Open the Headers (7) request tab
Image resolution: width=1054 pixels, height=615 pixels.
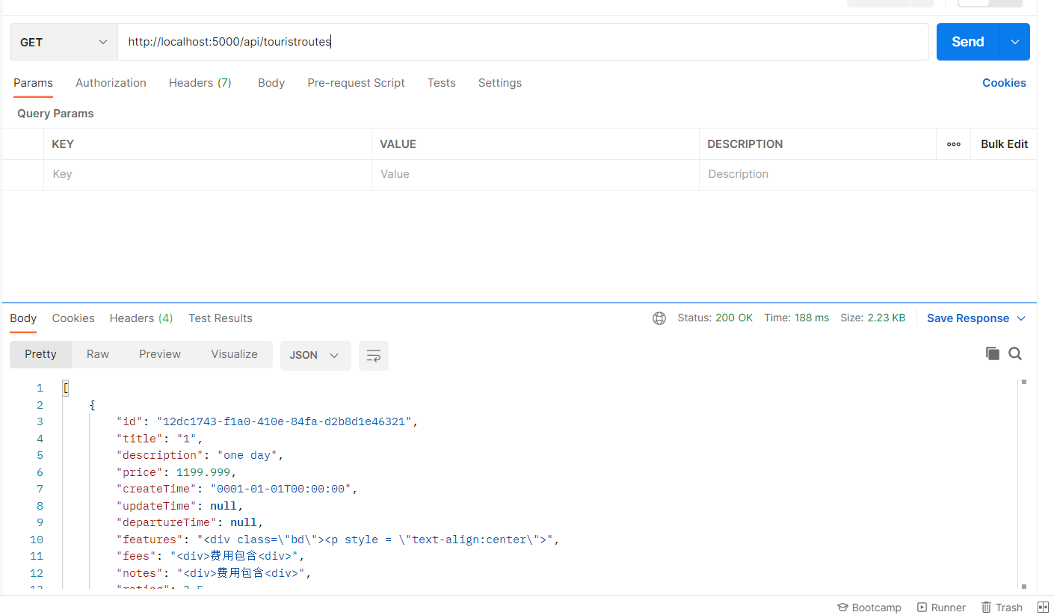[x=200, y=83]
